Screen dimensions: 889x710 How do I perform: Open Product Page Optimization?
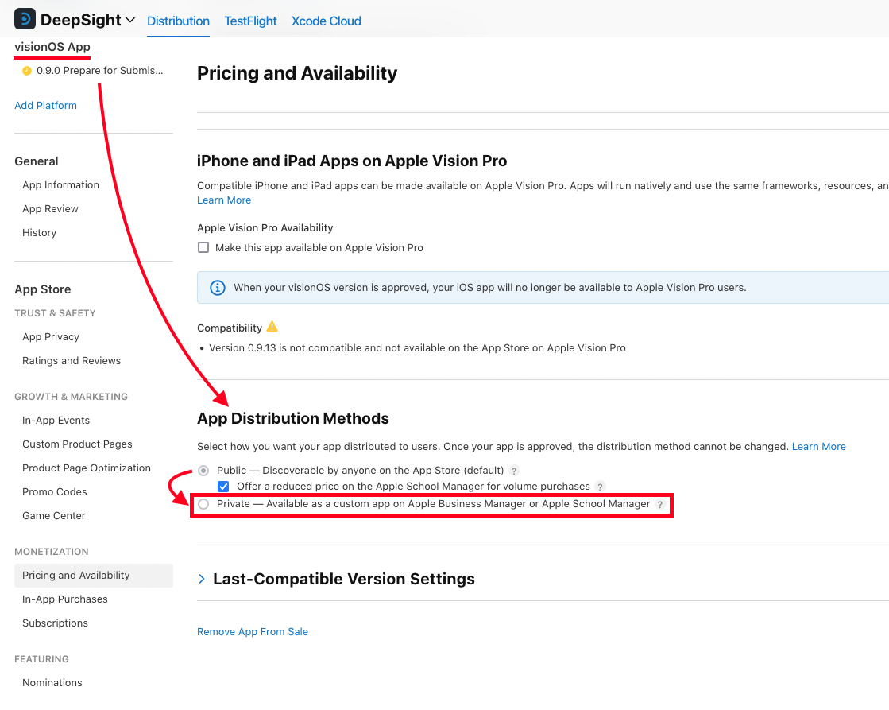coord(86,468)
